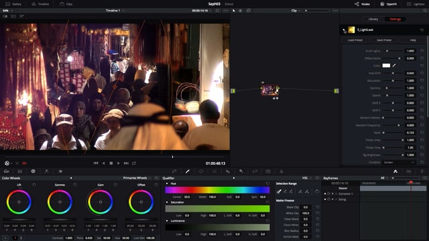Open the Timeline 1 dropdown
This screenshot has width=429, height=241.
[115, 11]
